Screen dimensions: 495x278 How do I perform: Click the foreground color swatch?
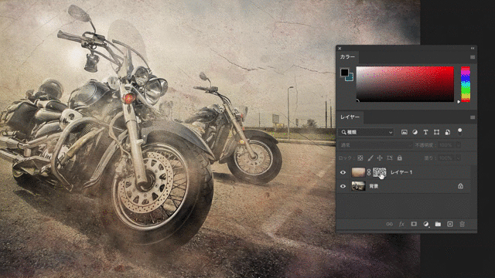click(x=344, y=72)
